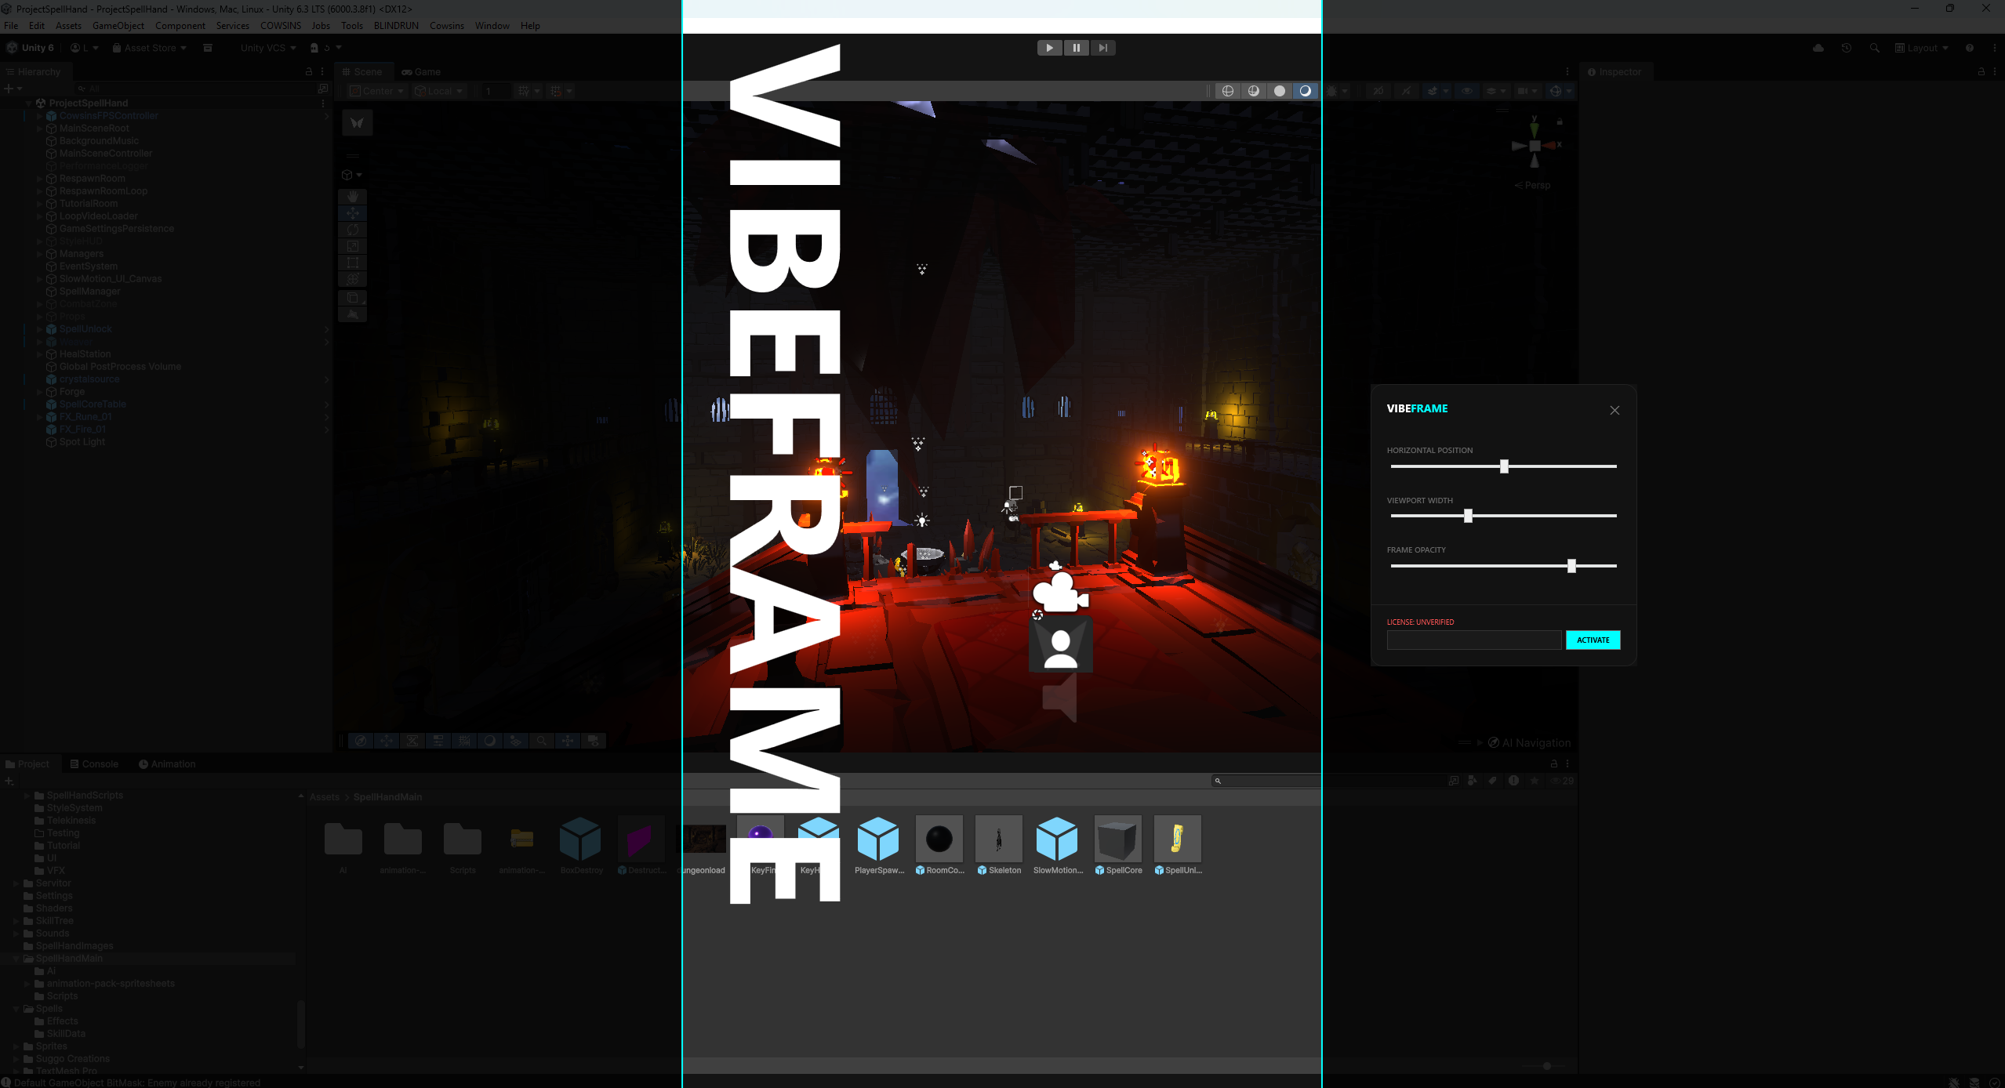Click the Skeleton prefab thumbnail
Viewport: 2005px width, 1088px height.
click(998, 840)
